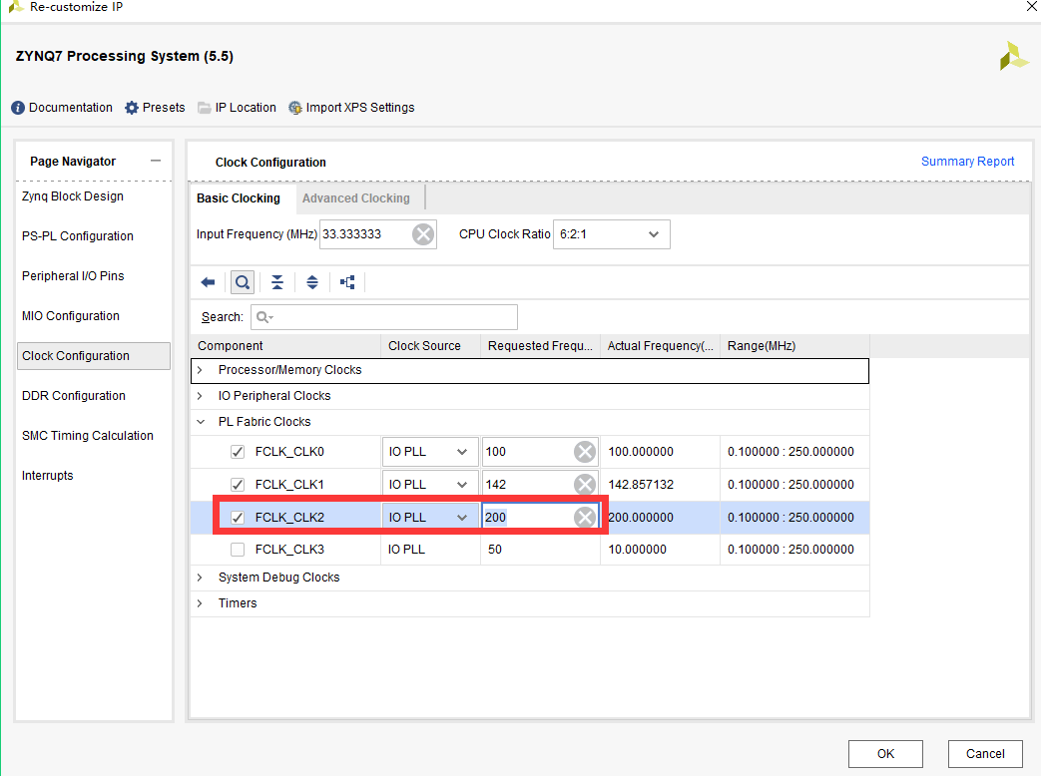Image resolution: width=1041 pixels, height=776 pixels.
Task: Select Clock Configuration page
Action: (94, 355)
